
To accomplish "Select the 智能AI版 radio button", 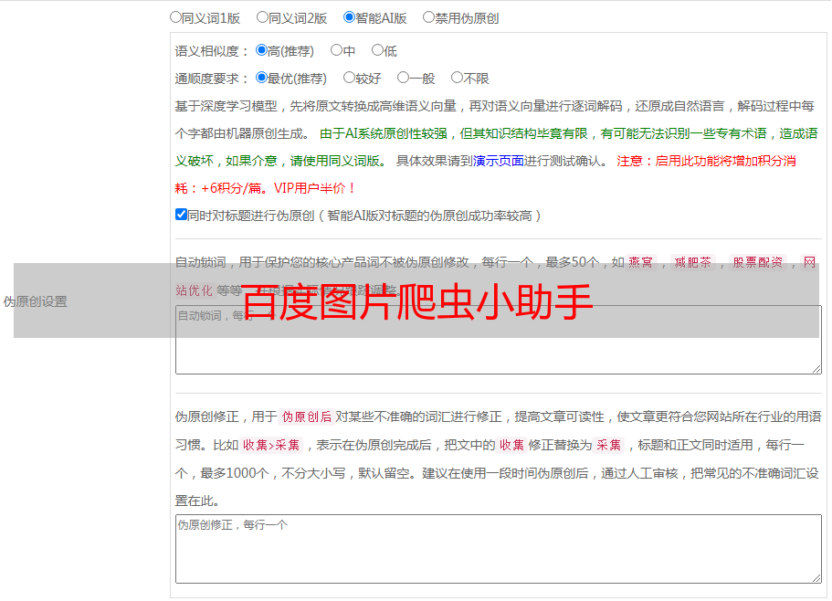I will pos(349,17).
